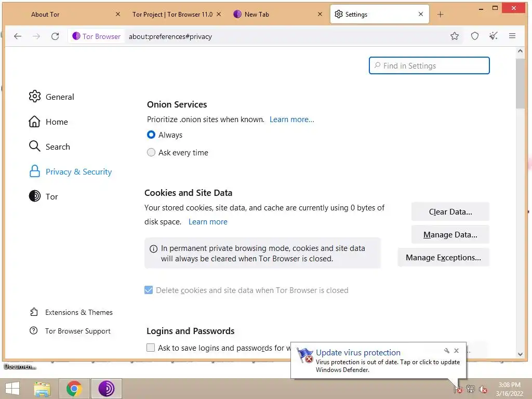Screen dimensions: 532x399
Task: Open the hamburger application menu
Action: point(512,36)
